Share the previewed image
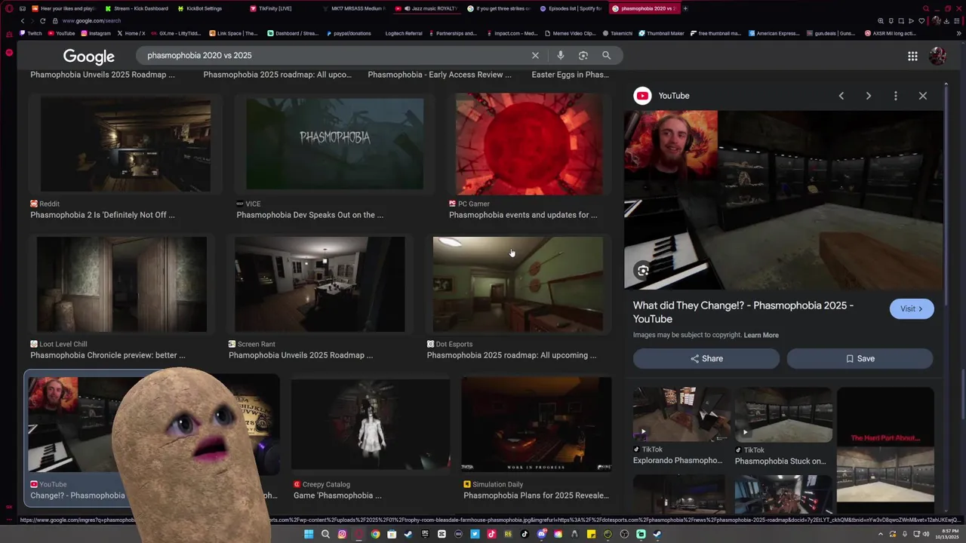 706,359
